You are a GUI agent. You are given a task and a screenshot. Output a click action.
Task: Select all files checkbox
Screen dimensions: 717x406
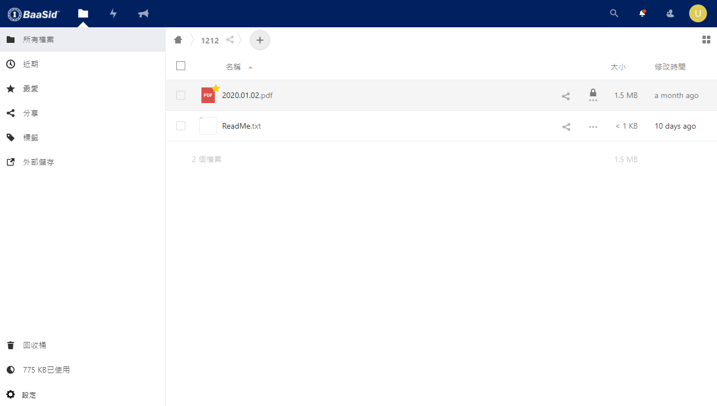tap(181, 66)
